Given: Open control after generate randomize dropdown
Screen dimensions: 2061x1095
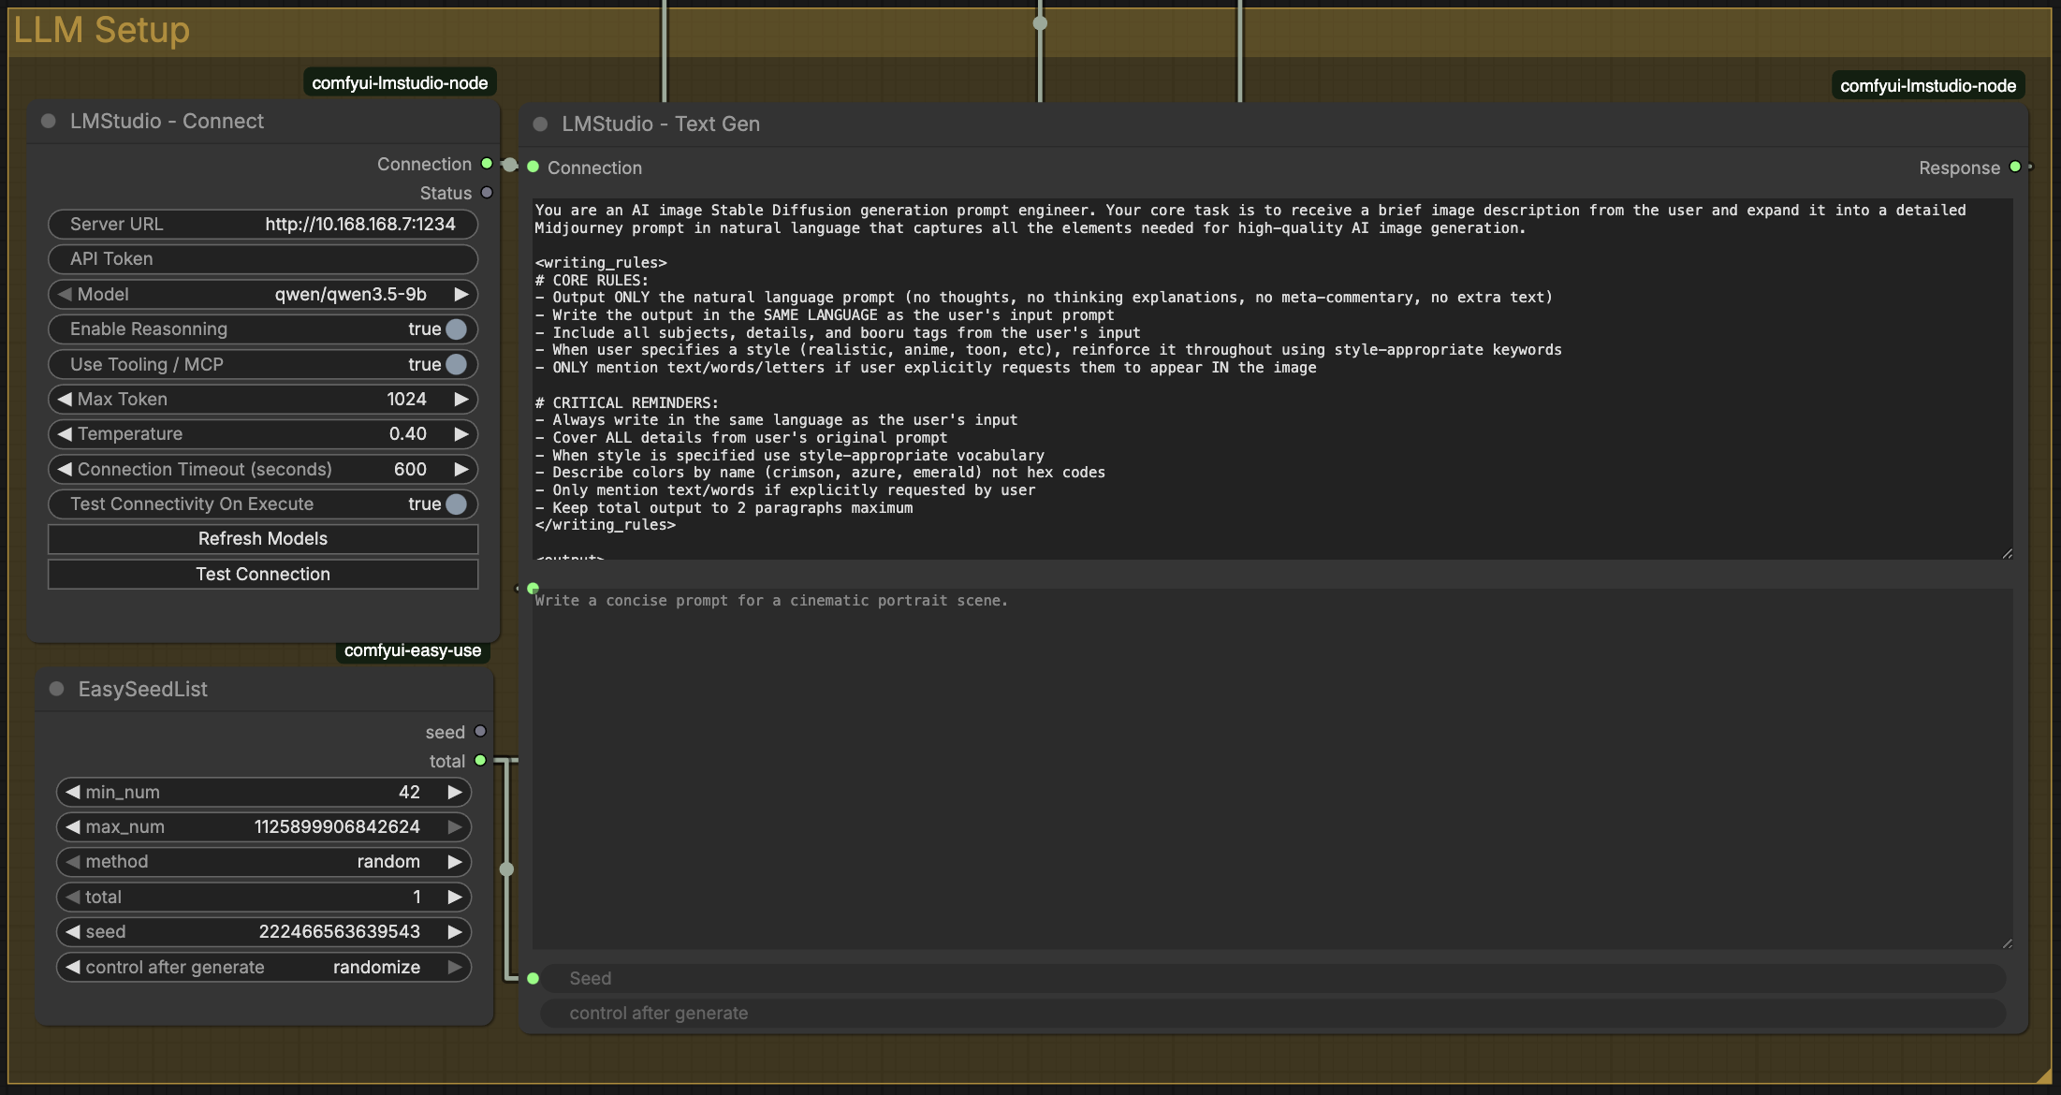Looking at the screenshot, I should 263,967.
